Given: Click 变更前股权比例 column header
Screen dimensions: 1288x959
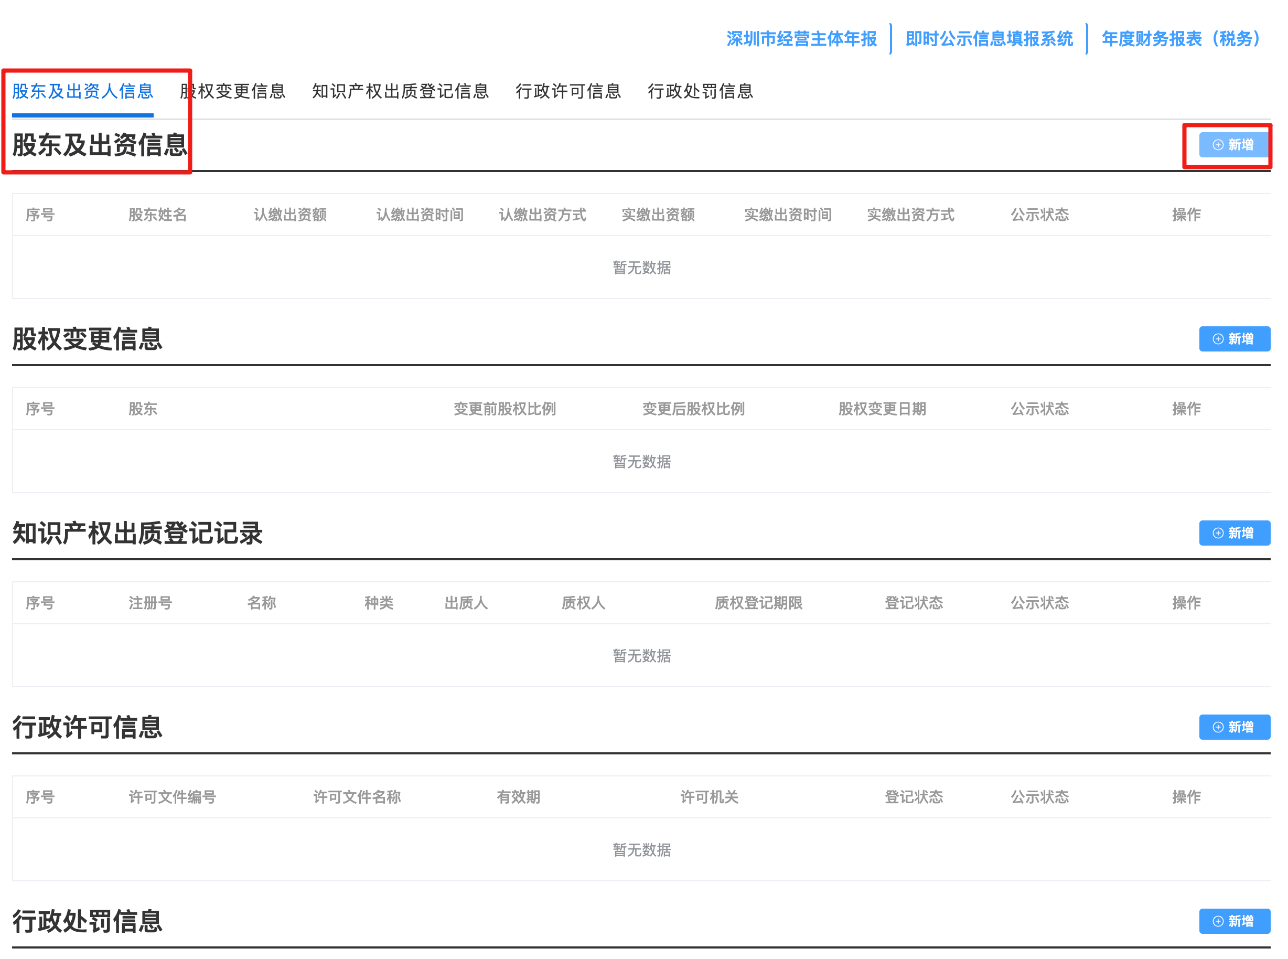Looking at the screenshot, I should [x=504, y=409].
